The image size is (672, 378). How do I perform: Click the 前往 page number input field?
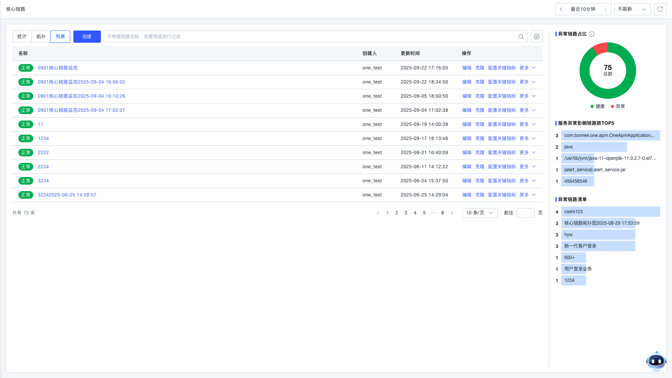coord(525,213)
